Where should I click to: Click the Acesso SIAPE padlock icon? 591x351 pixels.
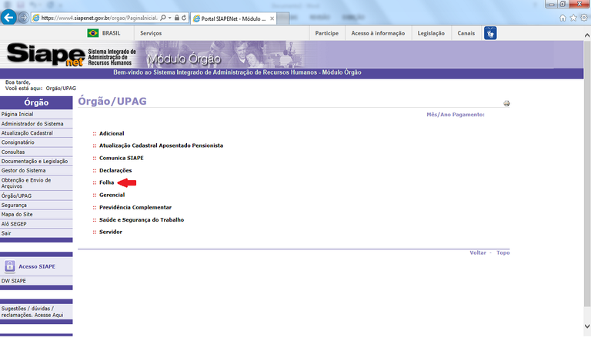pos(10,266)
